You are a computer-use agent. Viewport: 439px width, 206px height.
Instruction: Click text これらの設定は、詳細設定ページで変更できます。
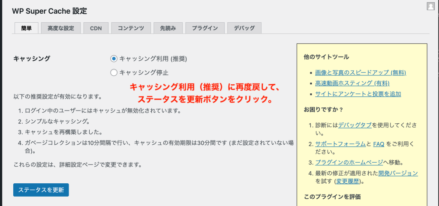pos(78,164)
